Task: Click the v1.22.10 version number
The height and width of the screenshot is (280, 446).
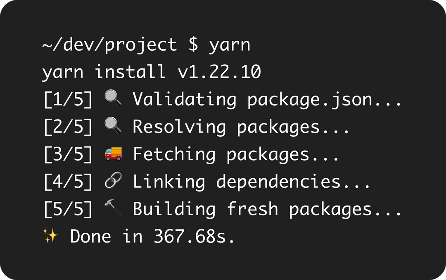Action: point(219,73)
